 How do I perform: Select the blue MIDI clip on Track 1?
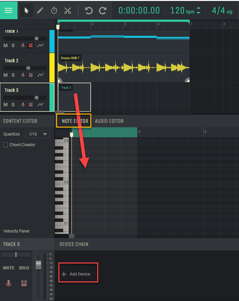pyautogui.click(x=124, y=41)
